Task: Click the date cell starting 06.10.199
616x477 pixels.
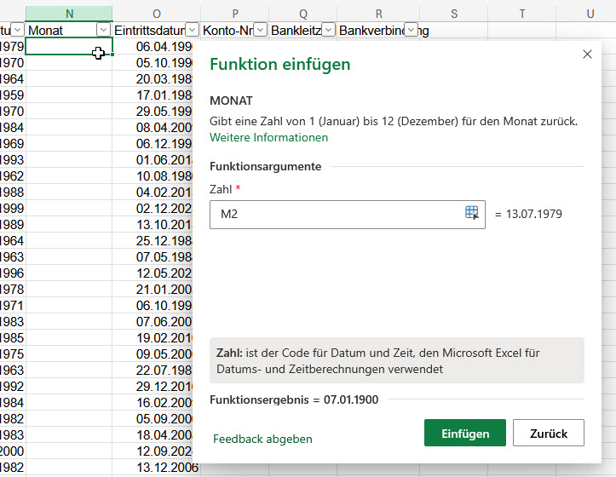Action: point(153,305)
